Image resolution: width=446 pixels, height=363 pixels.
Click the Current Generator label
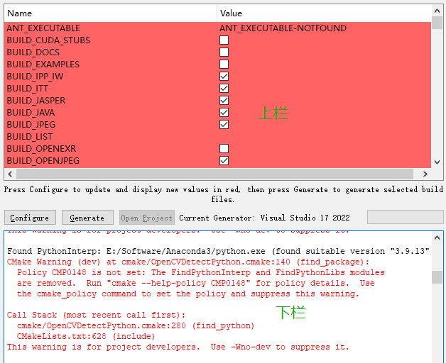264,218
